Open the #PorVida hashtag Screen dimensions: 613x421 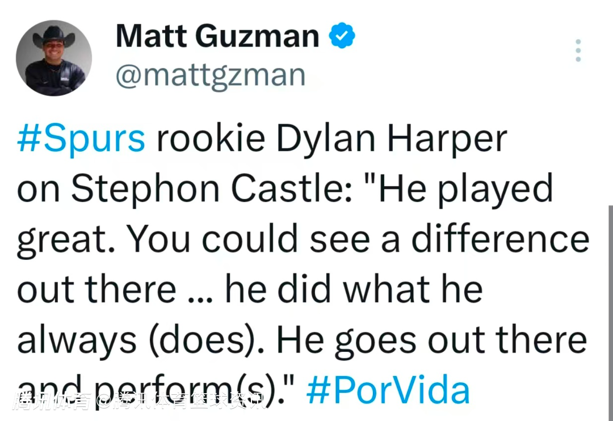click(x=388, y=390)
